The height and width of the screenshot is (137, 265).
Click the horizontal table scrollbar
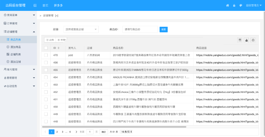114,127
